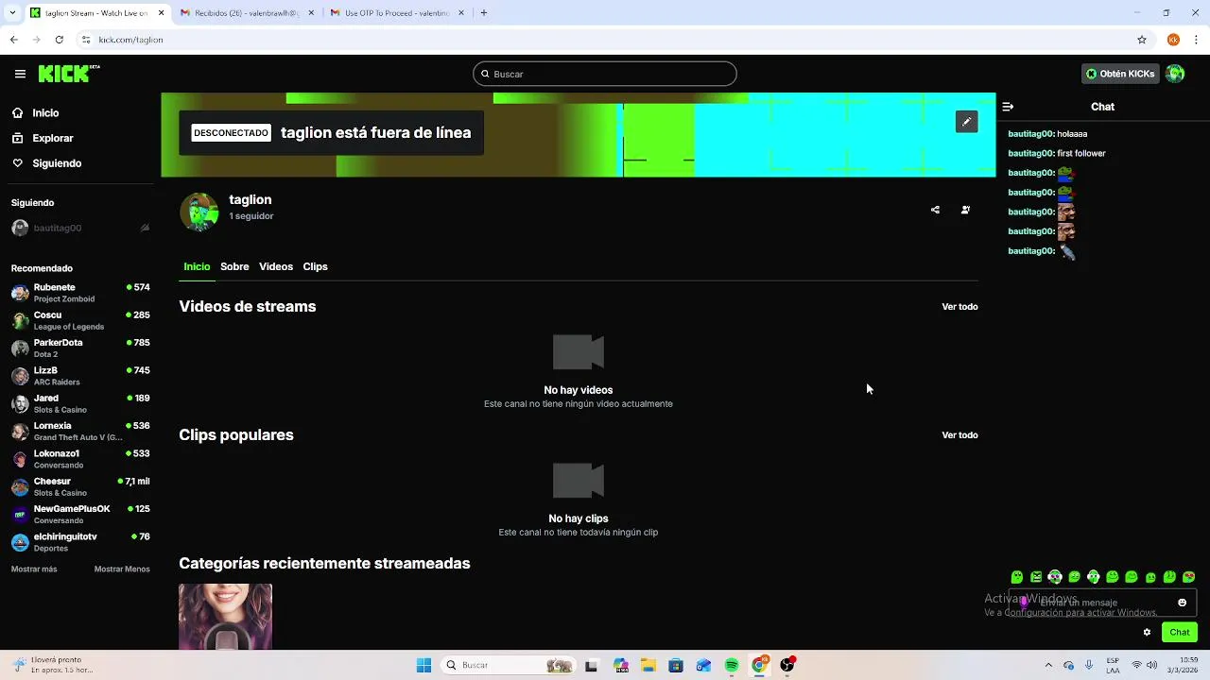Click the Windows taskbar Buscar search box
This screenshot has height=680, width=1210.
tap(510, 666)
